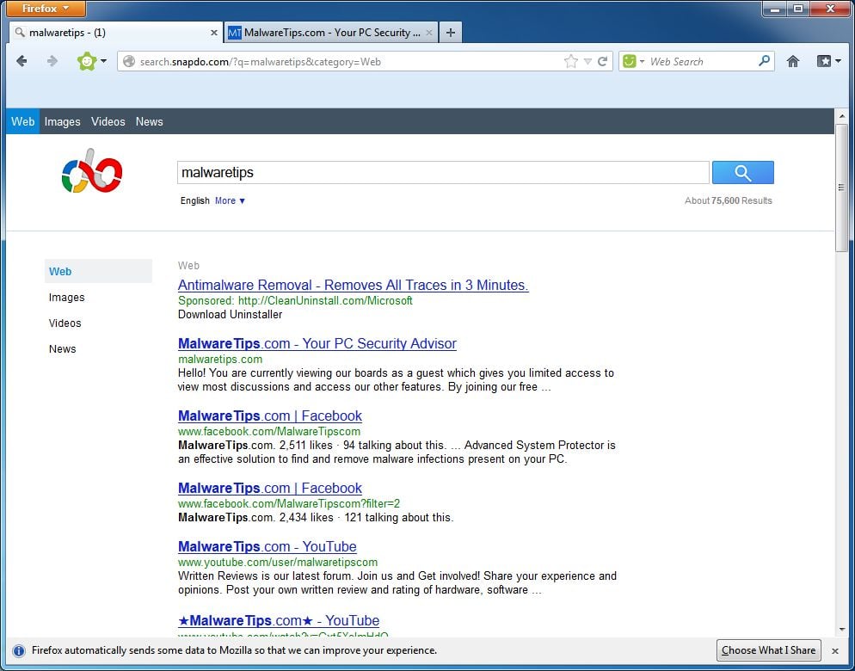The image size is (855, 671).
Task: Click www.facebook.com/MalwareTipscom green URL
Action: (269, 432)
